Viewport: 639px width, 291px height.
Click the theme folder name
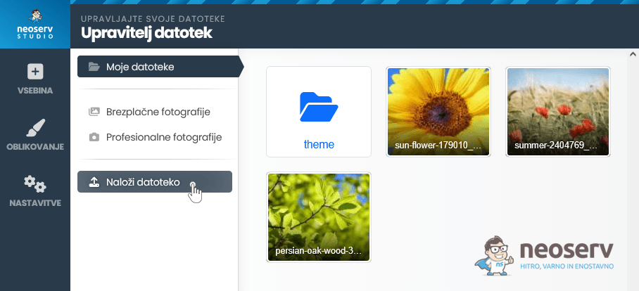pyautogui.click(x=319, y=144)
